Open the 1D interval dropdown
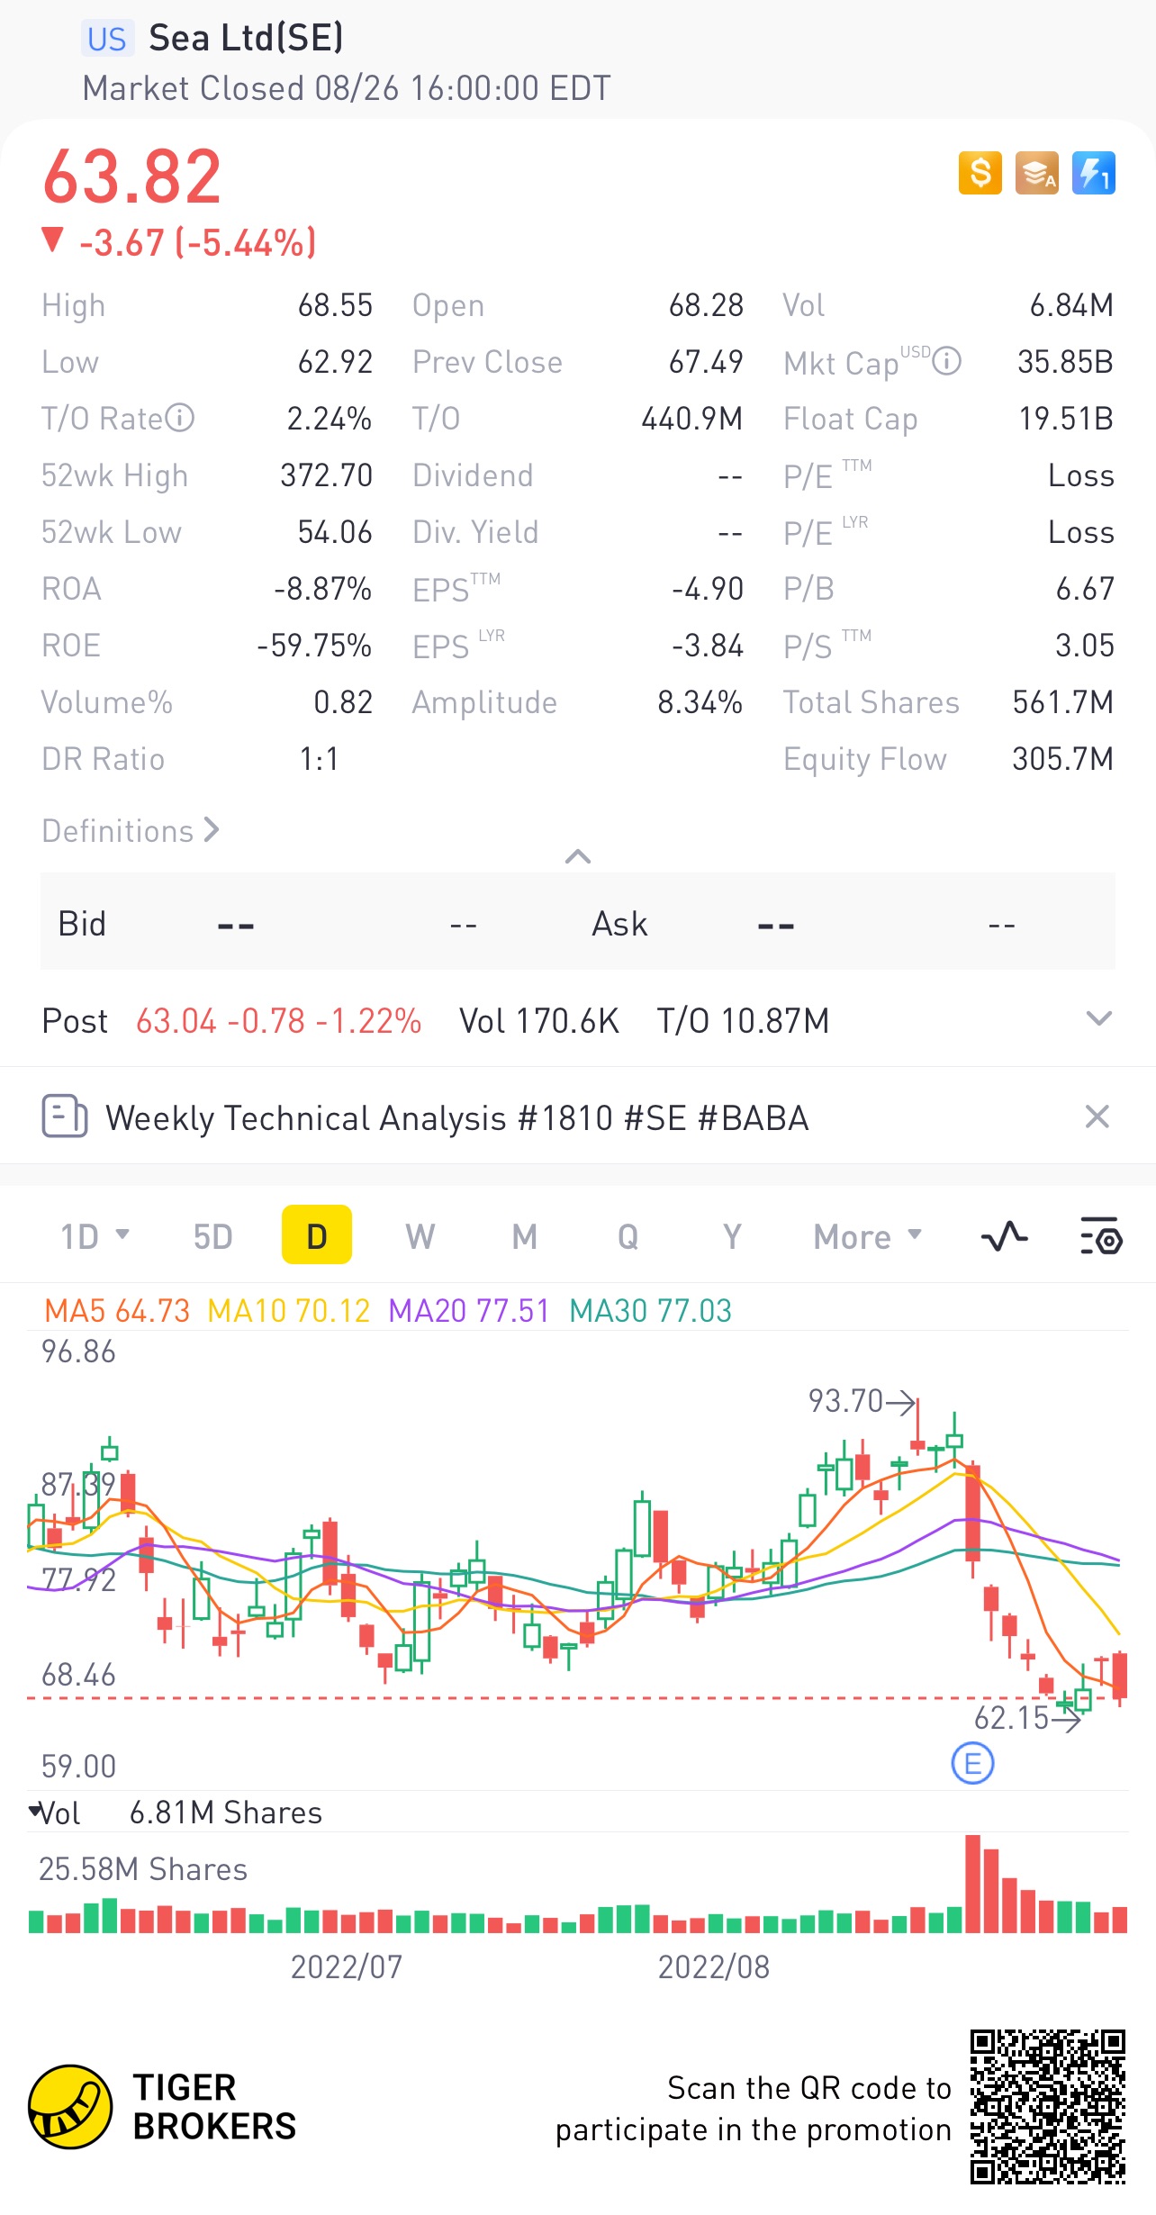 95,1236
